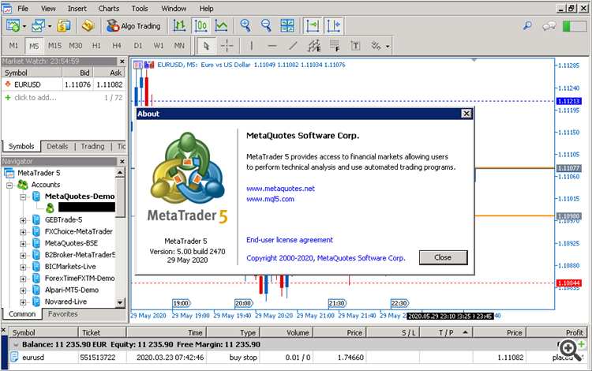Select the equidistant channel tool
This screenshot has height=371, width=592.
[x=314, y=46]
